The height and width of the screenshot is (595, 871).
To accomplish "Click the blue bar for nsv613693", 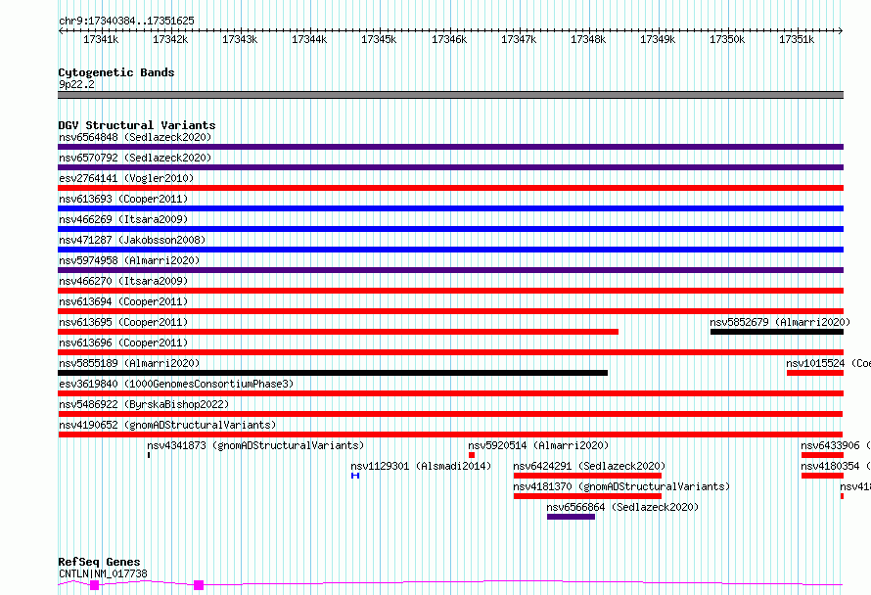I will point(450,208).
